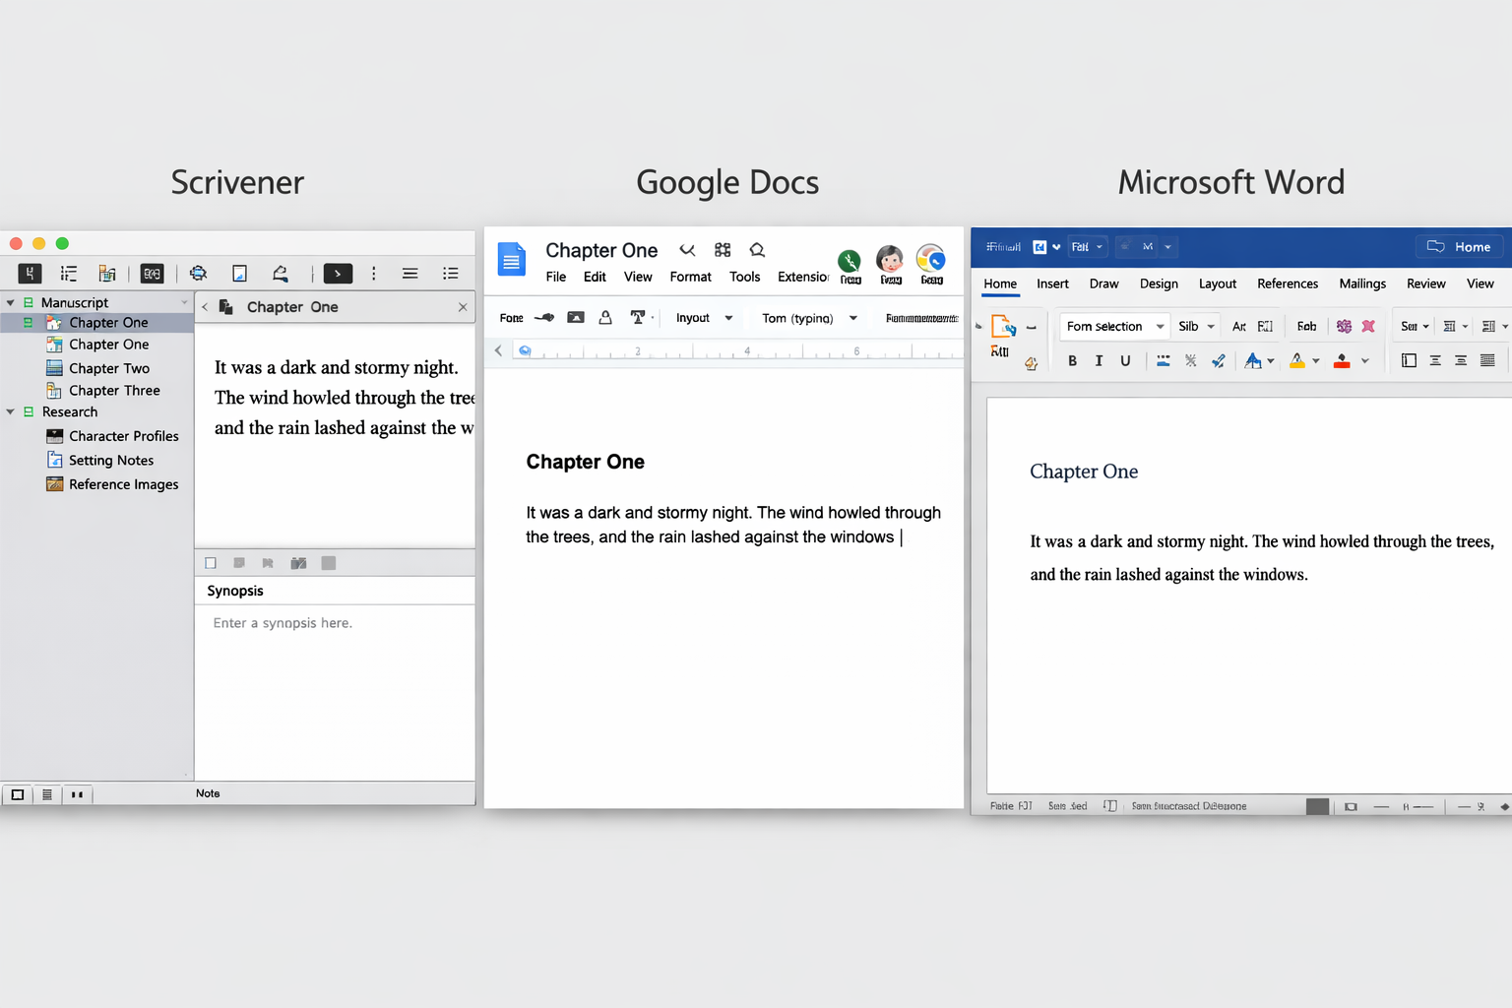This screenshot has height=1008, width=1512.
Task: Click the lock icon in the Google Docs toolbar
Action: click(605, 318)
